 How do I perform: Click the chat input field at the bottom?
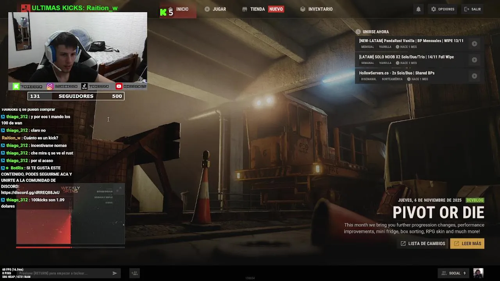point(69,273)
